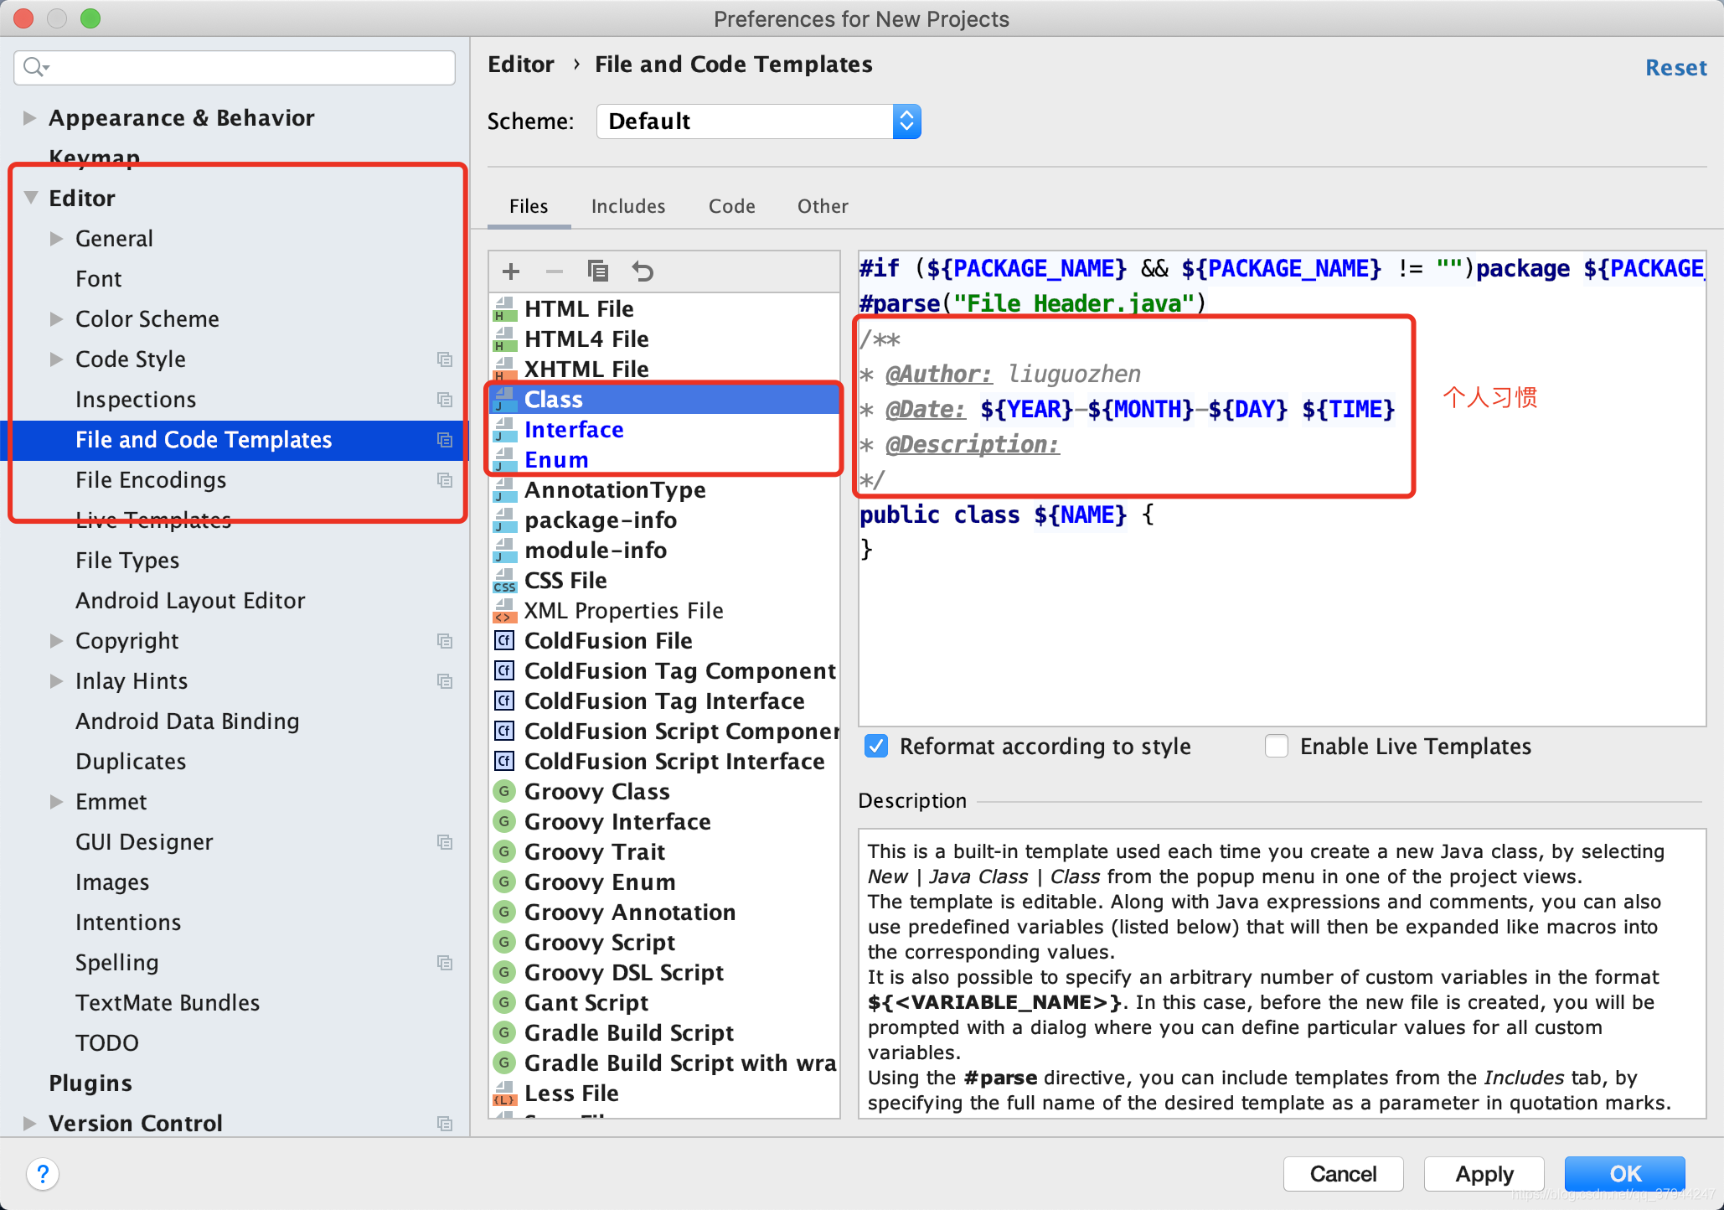Click the settings search field
The width and height of the screenshot is (1724, 1210).
tap(235, 67)
